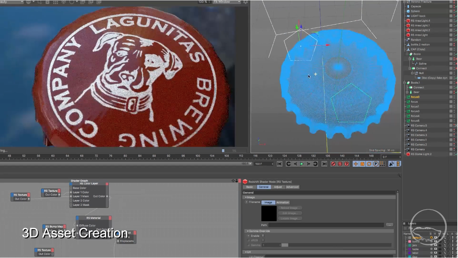The width and height of the screenshot is (458, 258).
Task: Go to start of timeline
Action: [279, 164]
